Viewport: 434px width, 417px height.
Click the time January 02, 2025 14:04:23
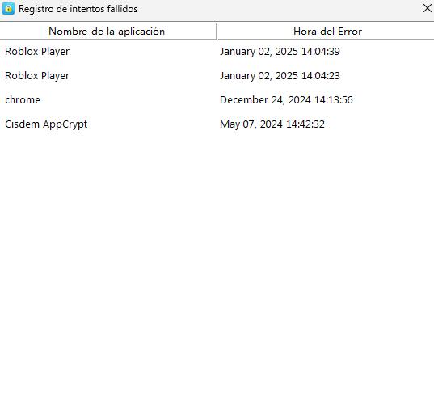tap(280, 76)
